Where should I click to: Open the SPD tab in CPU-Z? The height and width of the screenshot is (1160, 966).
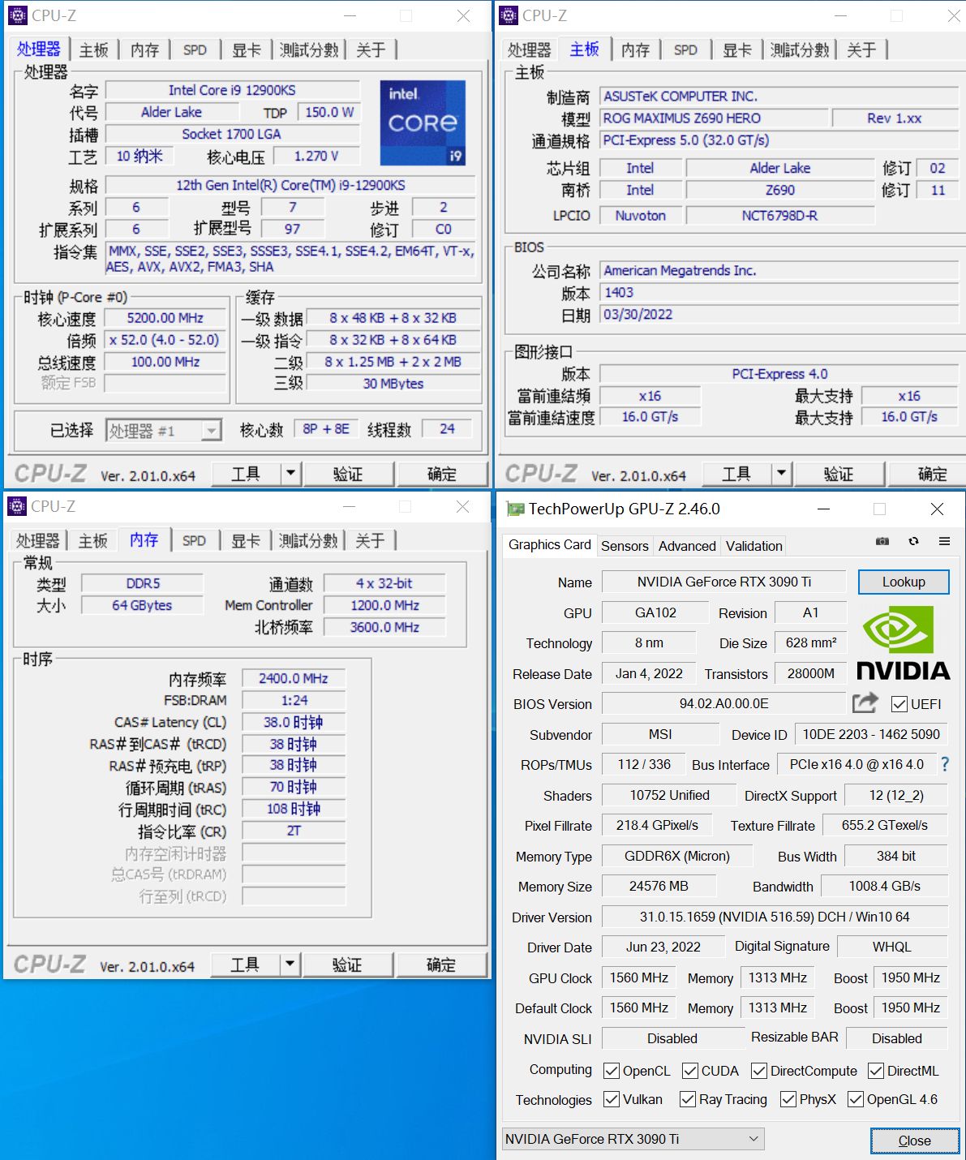[194, 49]
